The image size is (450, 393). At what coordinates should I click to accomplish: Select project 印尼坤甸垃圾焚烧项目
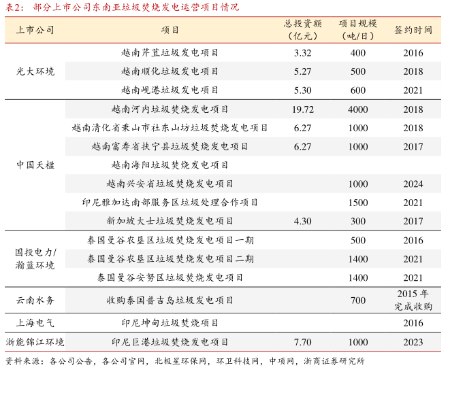pyautogui.click(x=170, y=323)
